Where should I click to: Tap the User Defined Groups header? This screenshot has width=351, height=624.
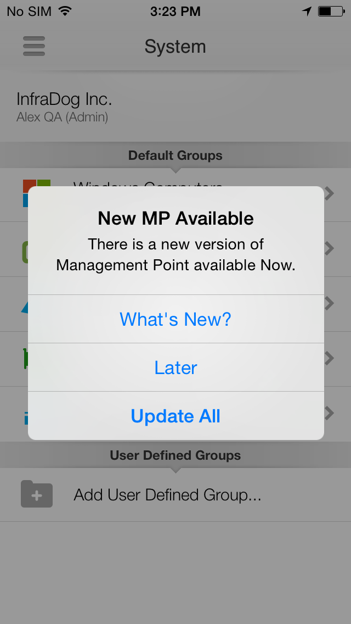pos(175,455)
